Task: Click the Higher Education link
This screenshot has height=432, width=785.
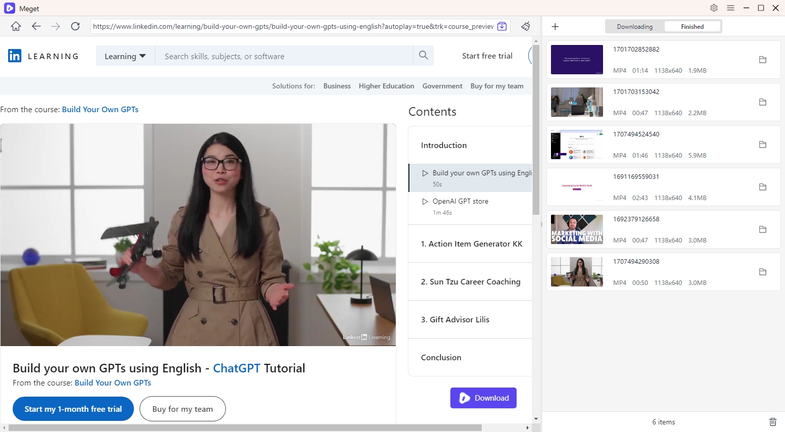Action: tap(386, 86)
